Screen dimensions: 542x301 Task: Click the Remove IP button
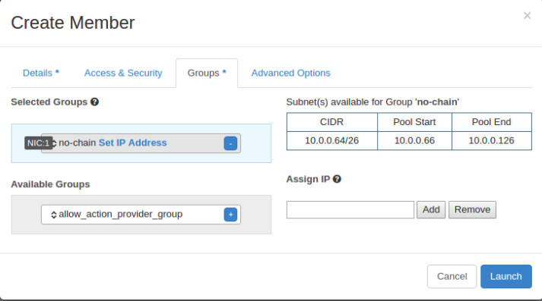[472, 209]
